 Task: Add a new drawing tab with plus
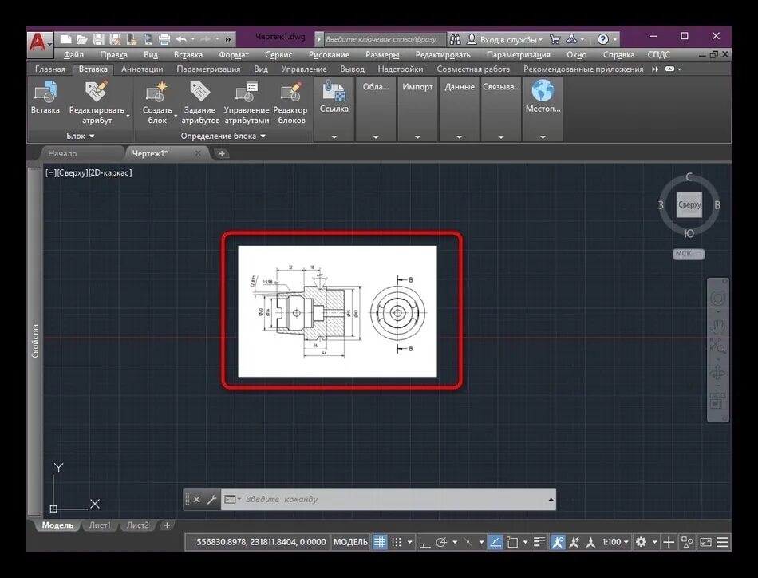pos(221,154)
